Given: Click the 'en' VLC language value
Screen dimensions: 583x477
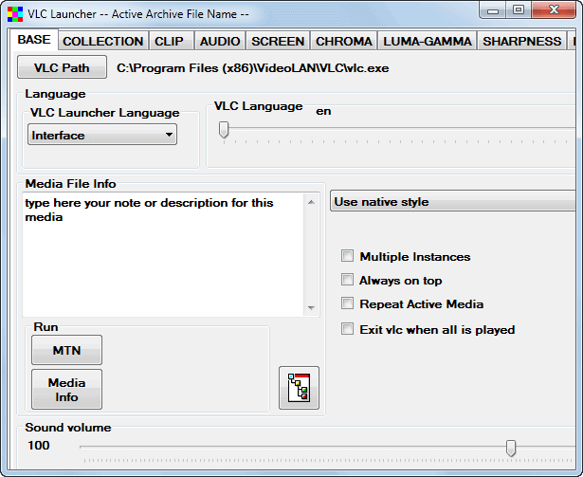Looking at the screenshot, I should (x=323, y=111).
